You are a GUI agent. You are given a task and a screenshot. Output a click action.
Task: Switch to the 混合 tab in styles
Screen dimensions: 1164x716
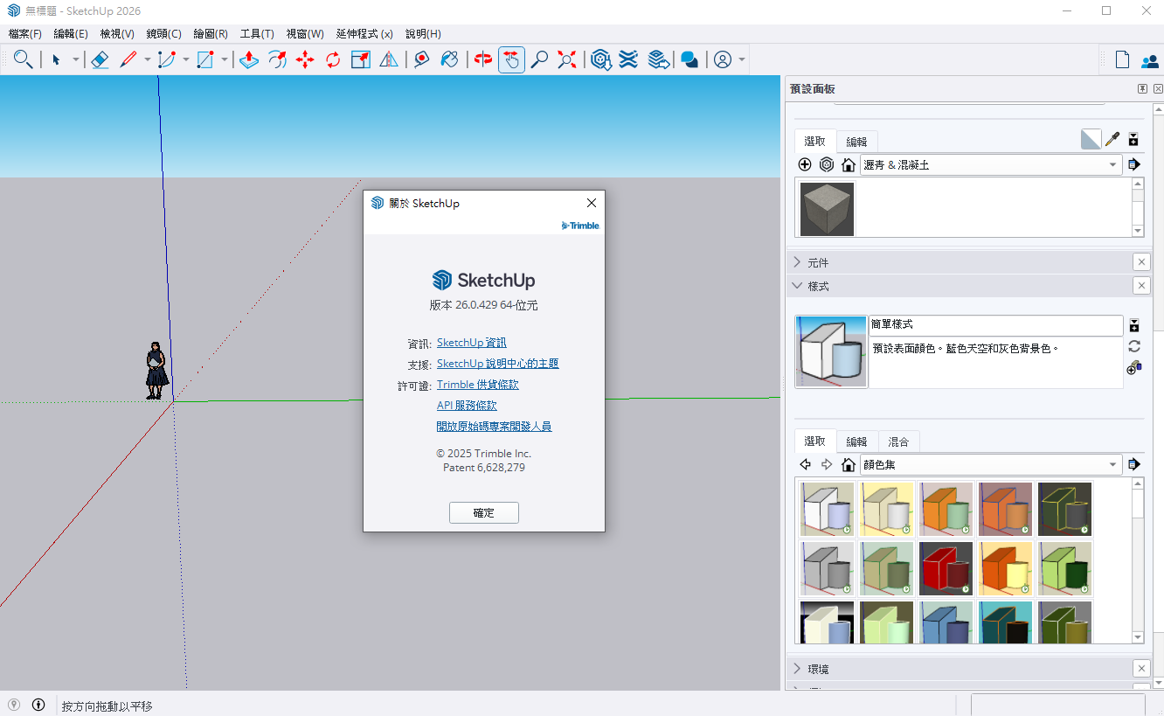(x=898, y=441)
